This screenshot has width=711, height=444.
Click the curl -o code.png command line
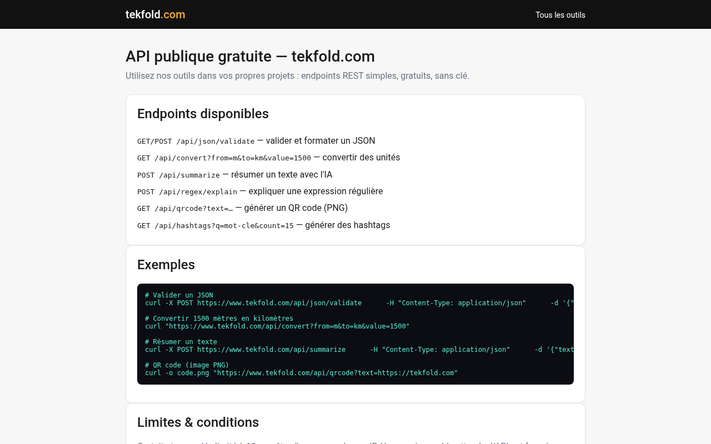(x=302, y=373)
